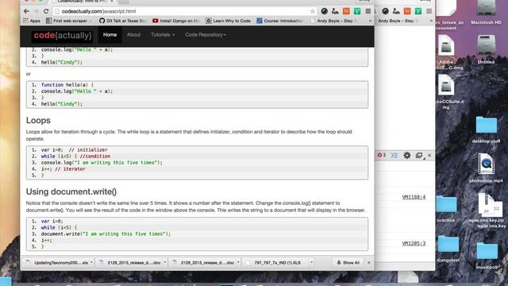508x286 pixels.
Task: Go to Home in the site navbar
Action: (110, 35)
